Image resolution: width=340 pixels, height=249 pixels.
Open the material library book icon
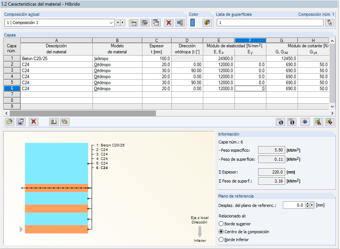(x=54, y=122)
